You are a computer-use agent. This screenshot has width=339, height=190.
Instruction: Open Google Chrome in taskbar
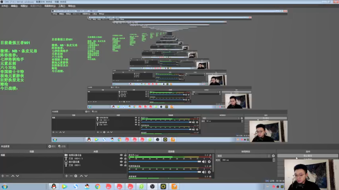point(97,187)
